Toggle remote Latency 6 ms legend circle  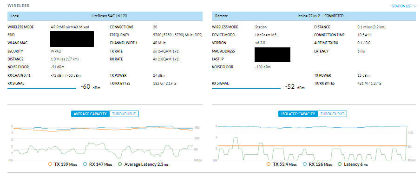(340, 164)
